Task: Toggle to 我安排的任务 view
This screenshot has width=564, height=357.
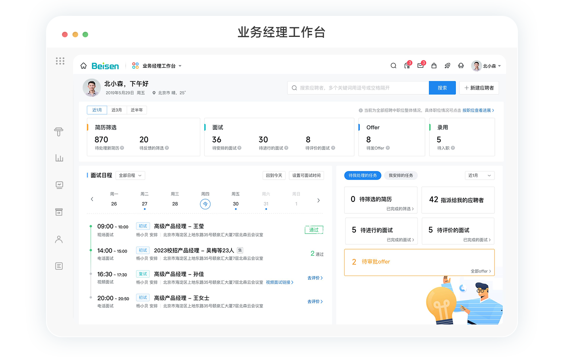Action: (401, 175)
